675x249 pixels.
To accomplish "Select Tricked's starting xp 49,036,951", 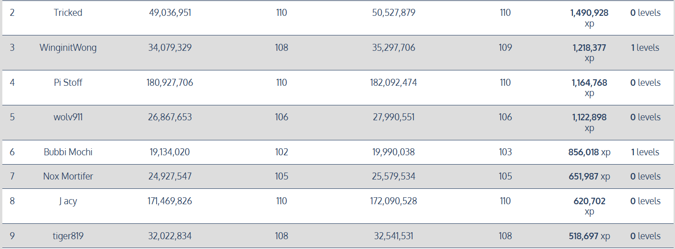I will pos(170,13).
